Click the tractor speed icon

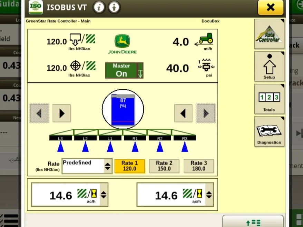(x=204, y=40)
